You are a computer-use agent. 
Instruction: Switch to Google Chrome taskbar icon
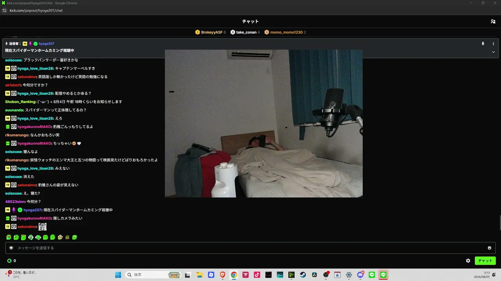(x=234, y=275)
